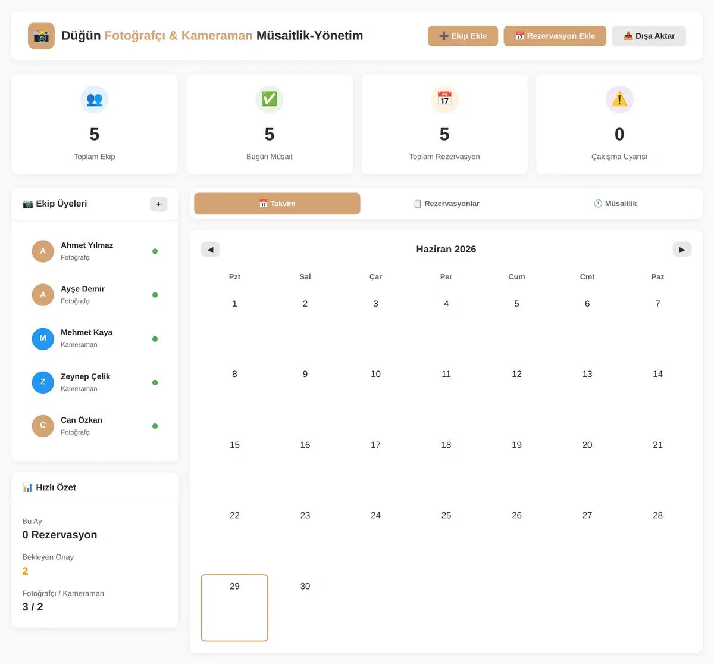This screenshot has height=664, width=714.
Task: Click Ayşe Demir's avatar
Action: [43, 295]
